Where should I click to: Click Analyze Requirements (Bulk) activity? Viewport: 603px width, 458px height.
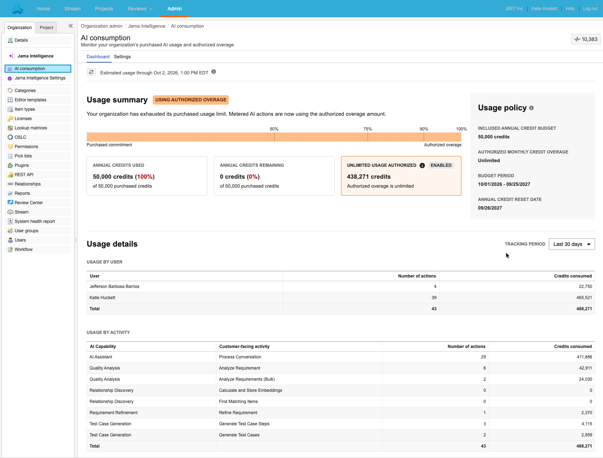[247, 379]
